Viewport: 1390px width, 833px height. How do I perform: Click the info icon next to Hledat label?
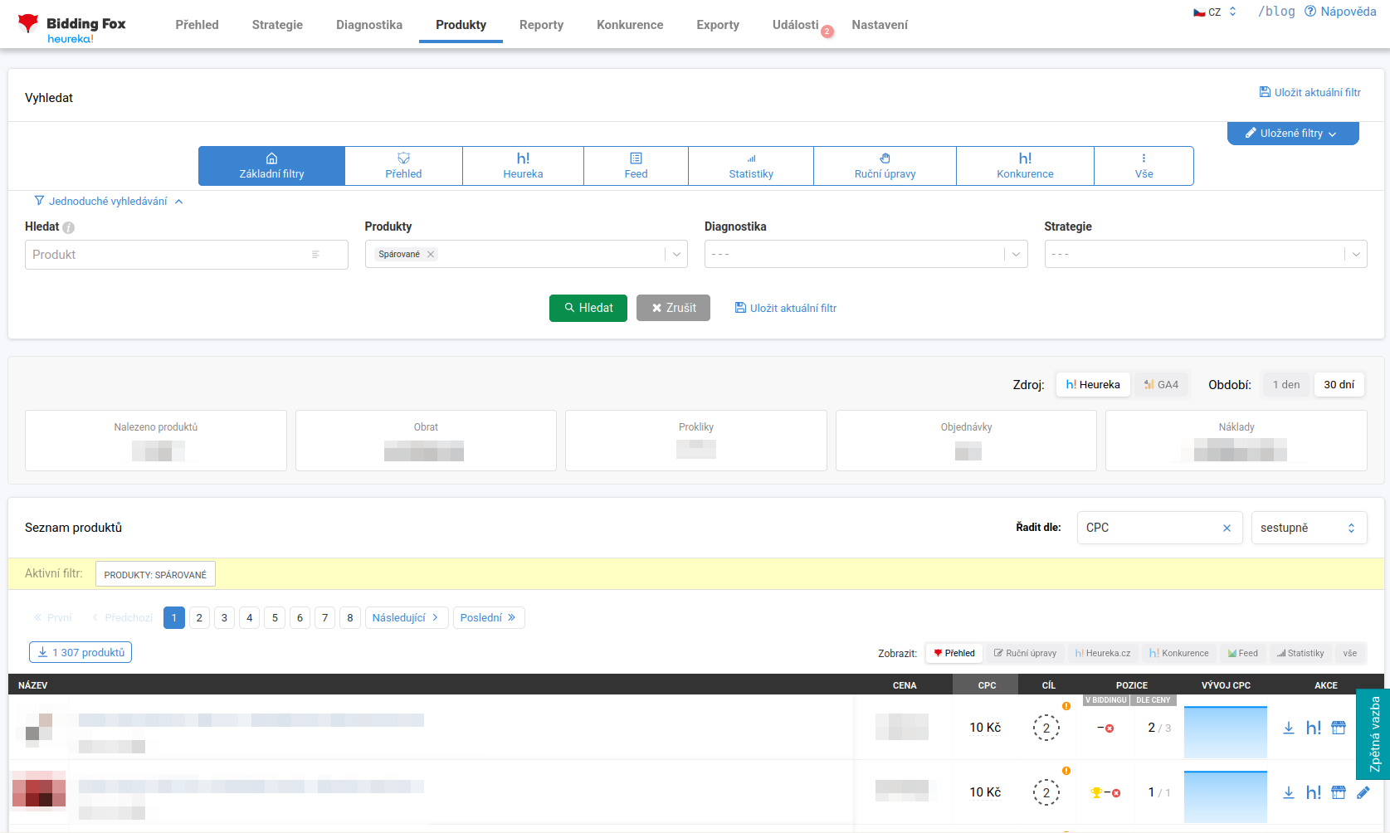(x=69, y=227)
